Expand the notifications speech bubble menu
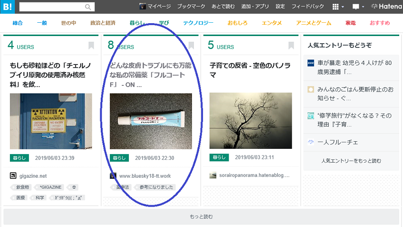403x227 pixels. (x=358, y=7)
